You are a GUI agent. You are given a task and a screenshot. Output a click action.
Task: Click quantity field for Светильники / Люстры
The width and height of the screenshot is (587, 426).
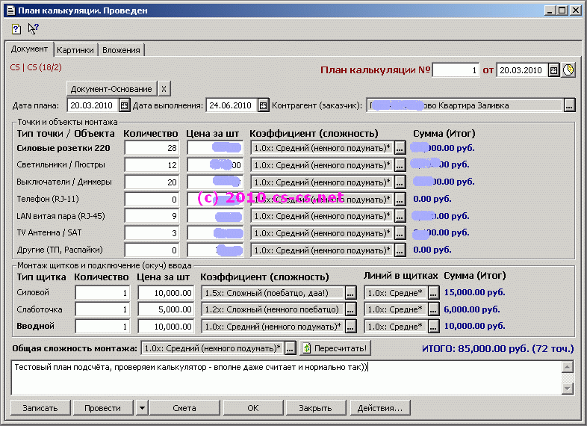[x=152, y=165]
